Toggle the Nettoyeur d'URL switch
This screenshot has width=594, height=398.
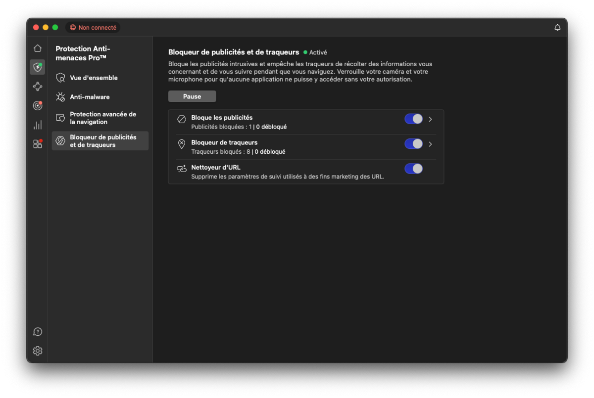click(413, 169)
